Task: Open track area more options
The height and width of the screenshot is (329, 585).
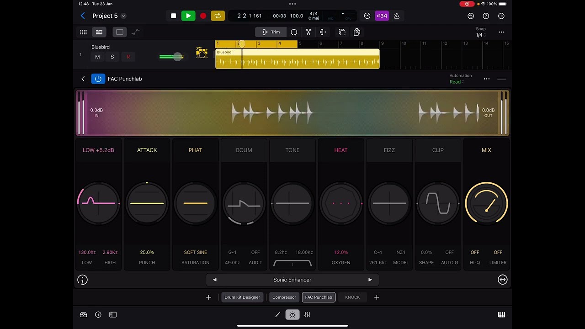Action: tap(501, 32)
